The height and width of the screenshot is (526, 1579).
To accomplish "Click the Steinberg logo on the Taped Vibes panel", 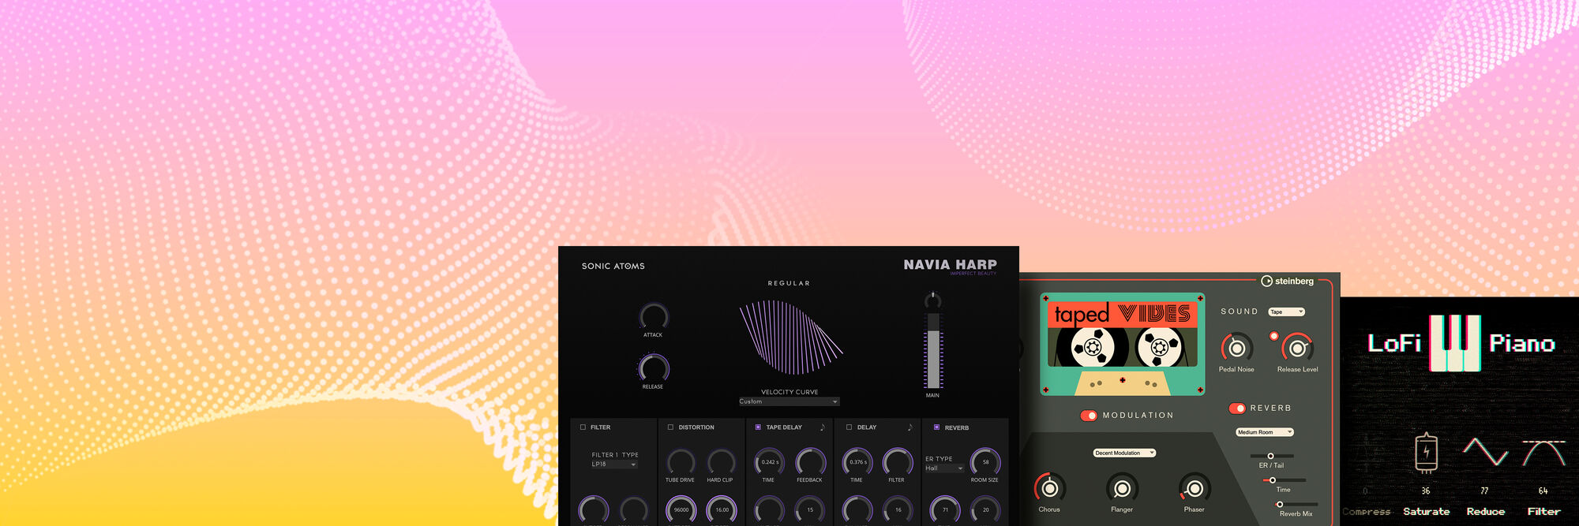I will coord(1288,281).
